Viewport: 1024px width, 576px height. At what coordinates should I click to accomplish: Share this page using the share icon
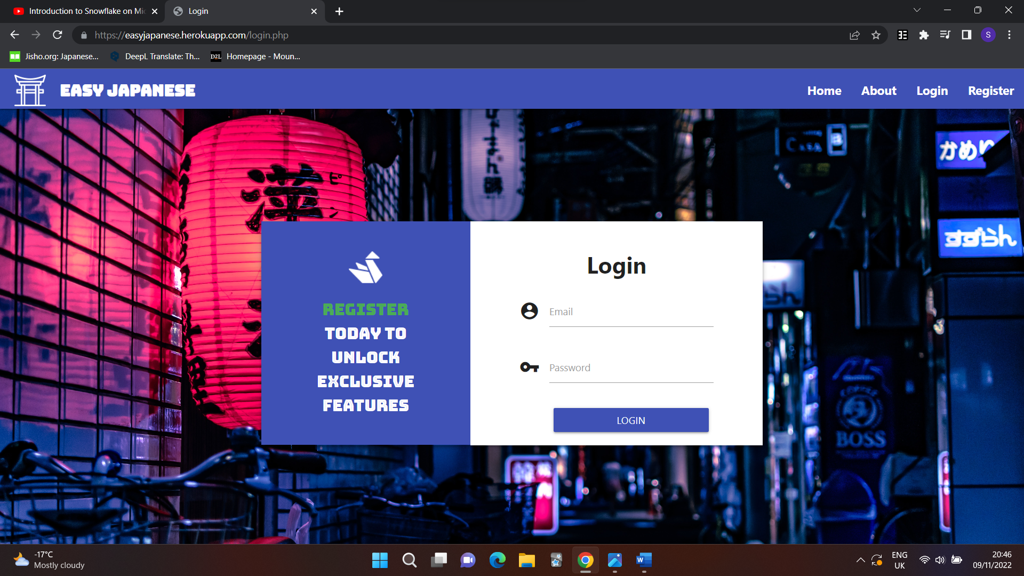click(x=854, y=35)
